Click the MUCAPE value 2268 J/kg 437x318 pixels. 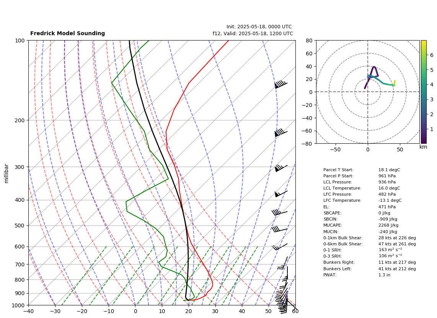(388, 225)
